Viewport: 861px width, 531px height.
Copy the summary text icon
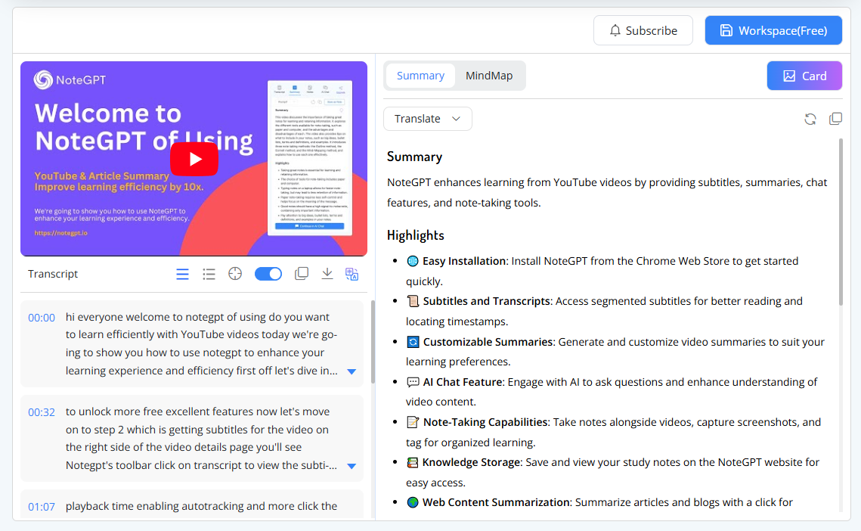(x=835, y=119)
